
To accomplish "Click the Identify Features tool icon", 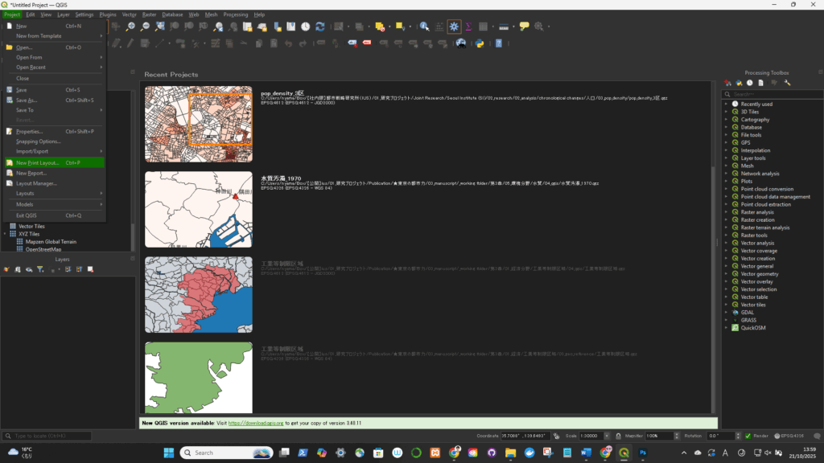I will (424, 27).
